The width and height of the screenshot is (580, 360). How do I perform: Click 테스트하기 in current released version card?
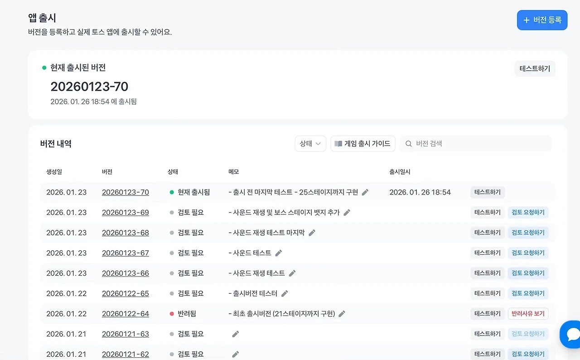535,69
